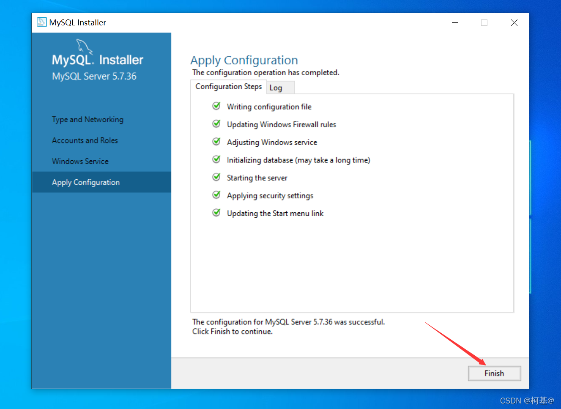
Task: Select Windows Service step in sidebar
Action: point(80,161)
